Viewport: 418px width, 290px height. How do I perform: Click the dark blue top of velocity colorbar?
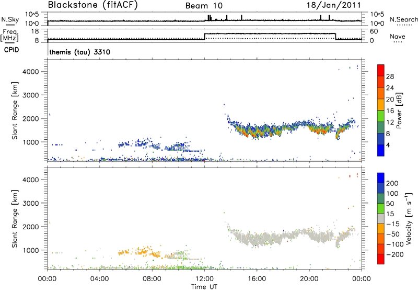[381, 178]
